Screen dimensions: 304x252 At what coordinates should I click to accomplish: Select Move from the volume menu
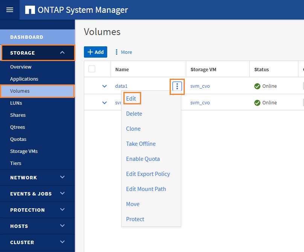pyautogui.click(x=132, y=204)
